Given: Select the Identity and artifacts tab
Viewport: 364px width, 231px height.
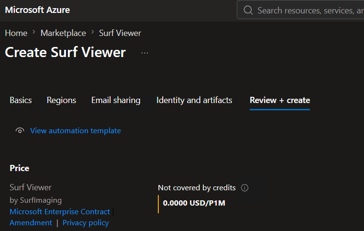Looking at the screenshot, I should tap(194, 100).
